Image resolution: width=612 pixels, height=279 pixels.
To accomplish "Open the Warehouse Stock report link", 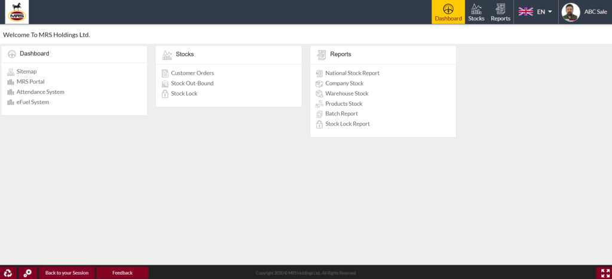I will 347,94.
